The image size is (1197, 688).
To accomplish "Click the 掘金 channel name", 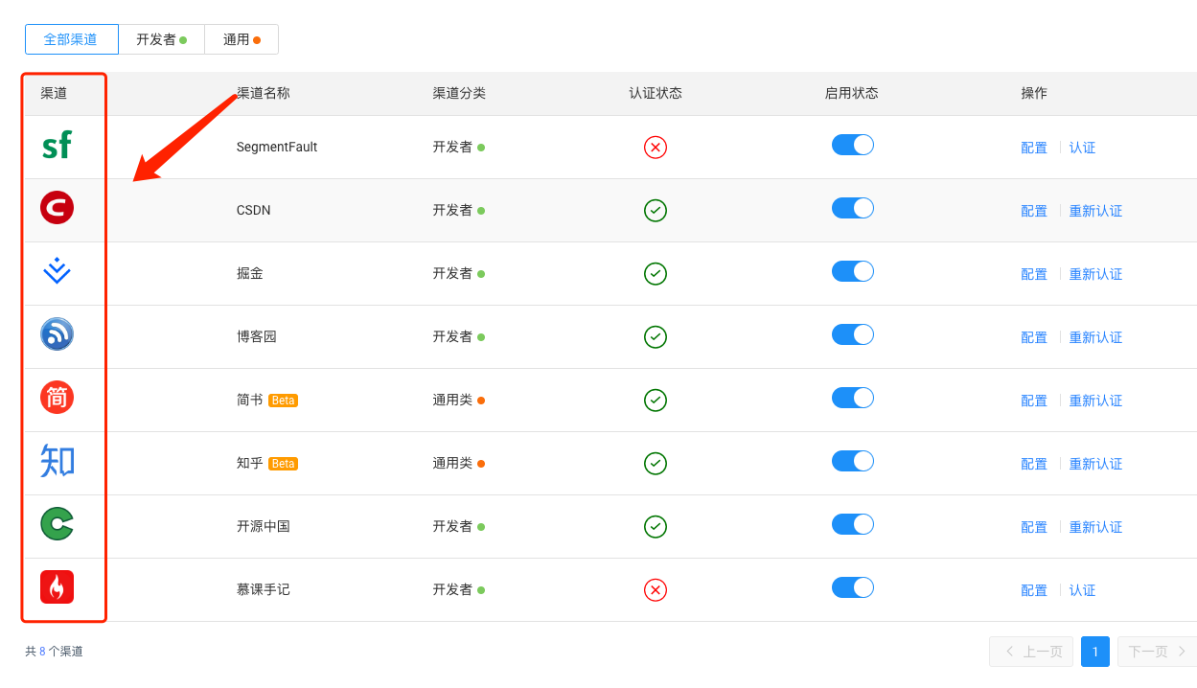I will pos(250,273).
